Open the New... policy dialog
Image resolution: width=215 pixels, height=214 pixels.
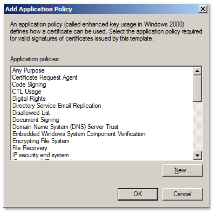click(183, 170)
